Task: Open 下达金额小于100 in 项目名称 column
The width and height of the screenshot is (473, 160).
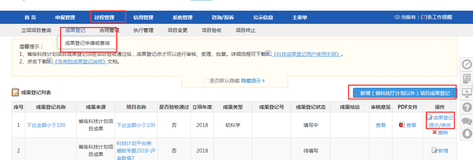Action: coord(136,125)
